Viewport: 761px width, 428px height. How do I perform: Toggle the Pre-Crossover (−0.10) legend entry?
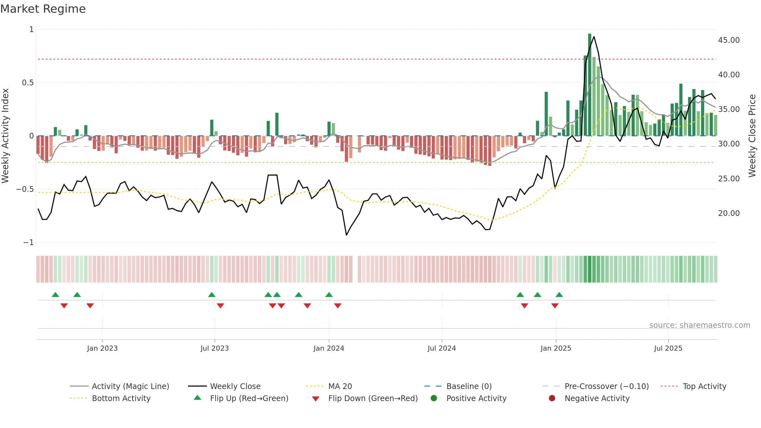click(x=595, y=386)
